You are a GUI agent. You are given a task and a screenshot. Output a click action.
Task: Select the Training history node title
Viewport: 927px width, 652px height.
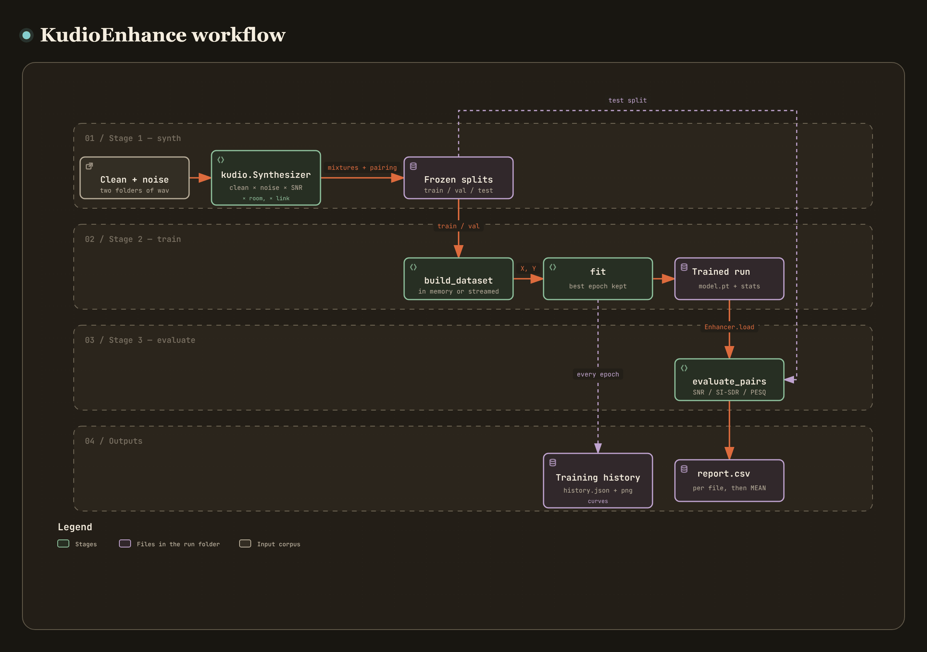pos(598,478)
